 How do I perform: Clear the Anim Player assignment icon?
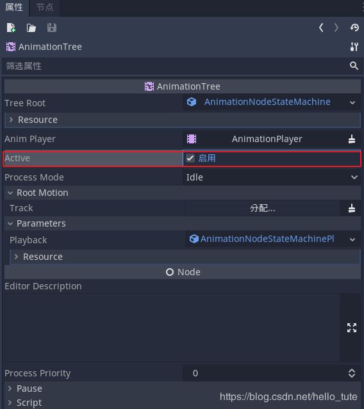352,139
